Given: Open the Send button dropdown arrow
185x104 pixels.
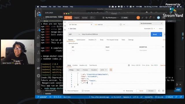Looking at the screenshot, I should click(160, 34).
